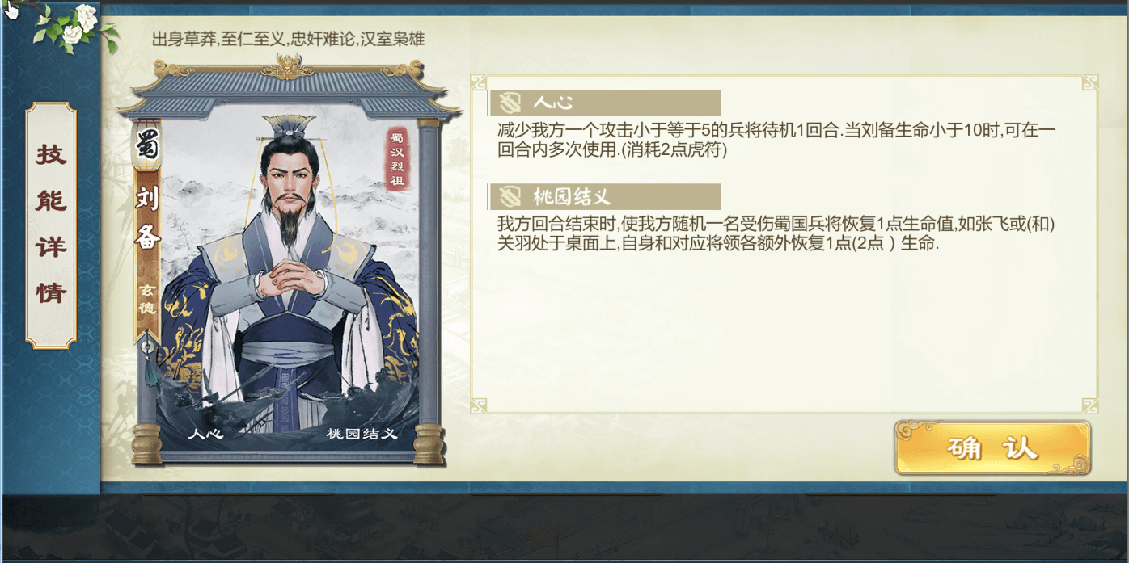Click the top-right corner ornament of the skill panel
Image resolution: width=1129 pixels, height=563 pixels.
[1089, 83]
